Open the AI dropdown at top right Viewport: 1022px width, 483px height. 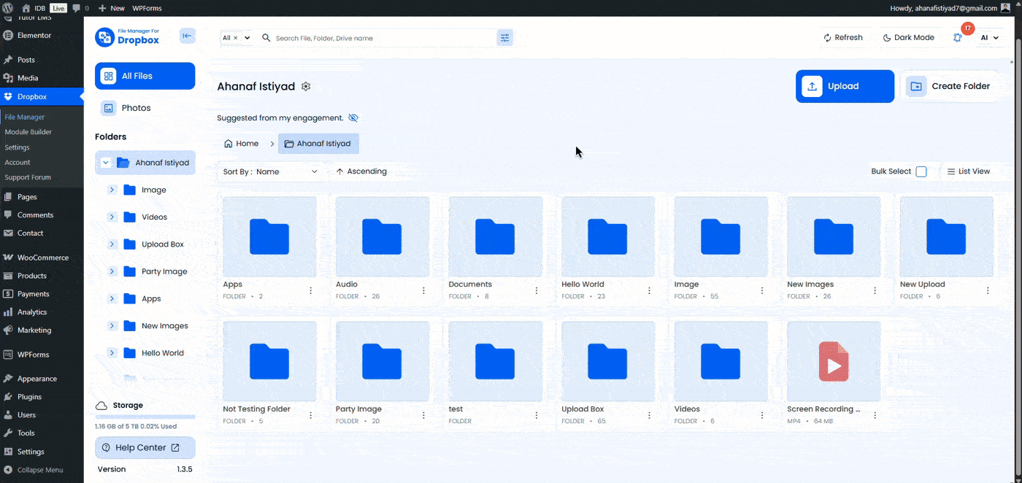click(x=990, y=37)
